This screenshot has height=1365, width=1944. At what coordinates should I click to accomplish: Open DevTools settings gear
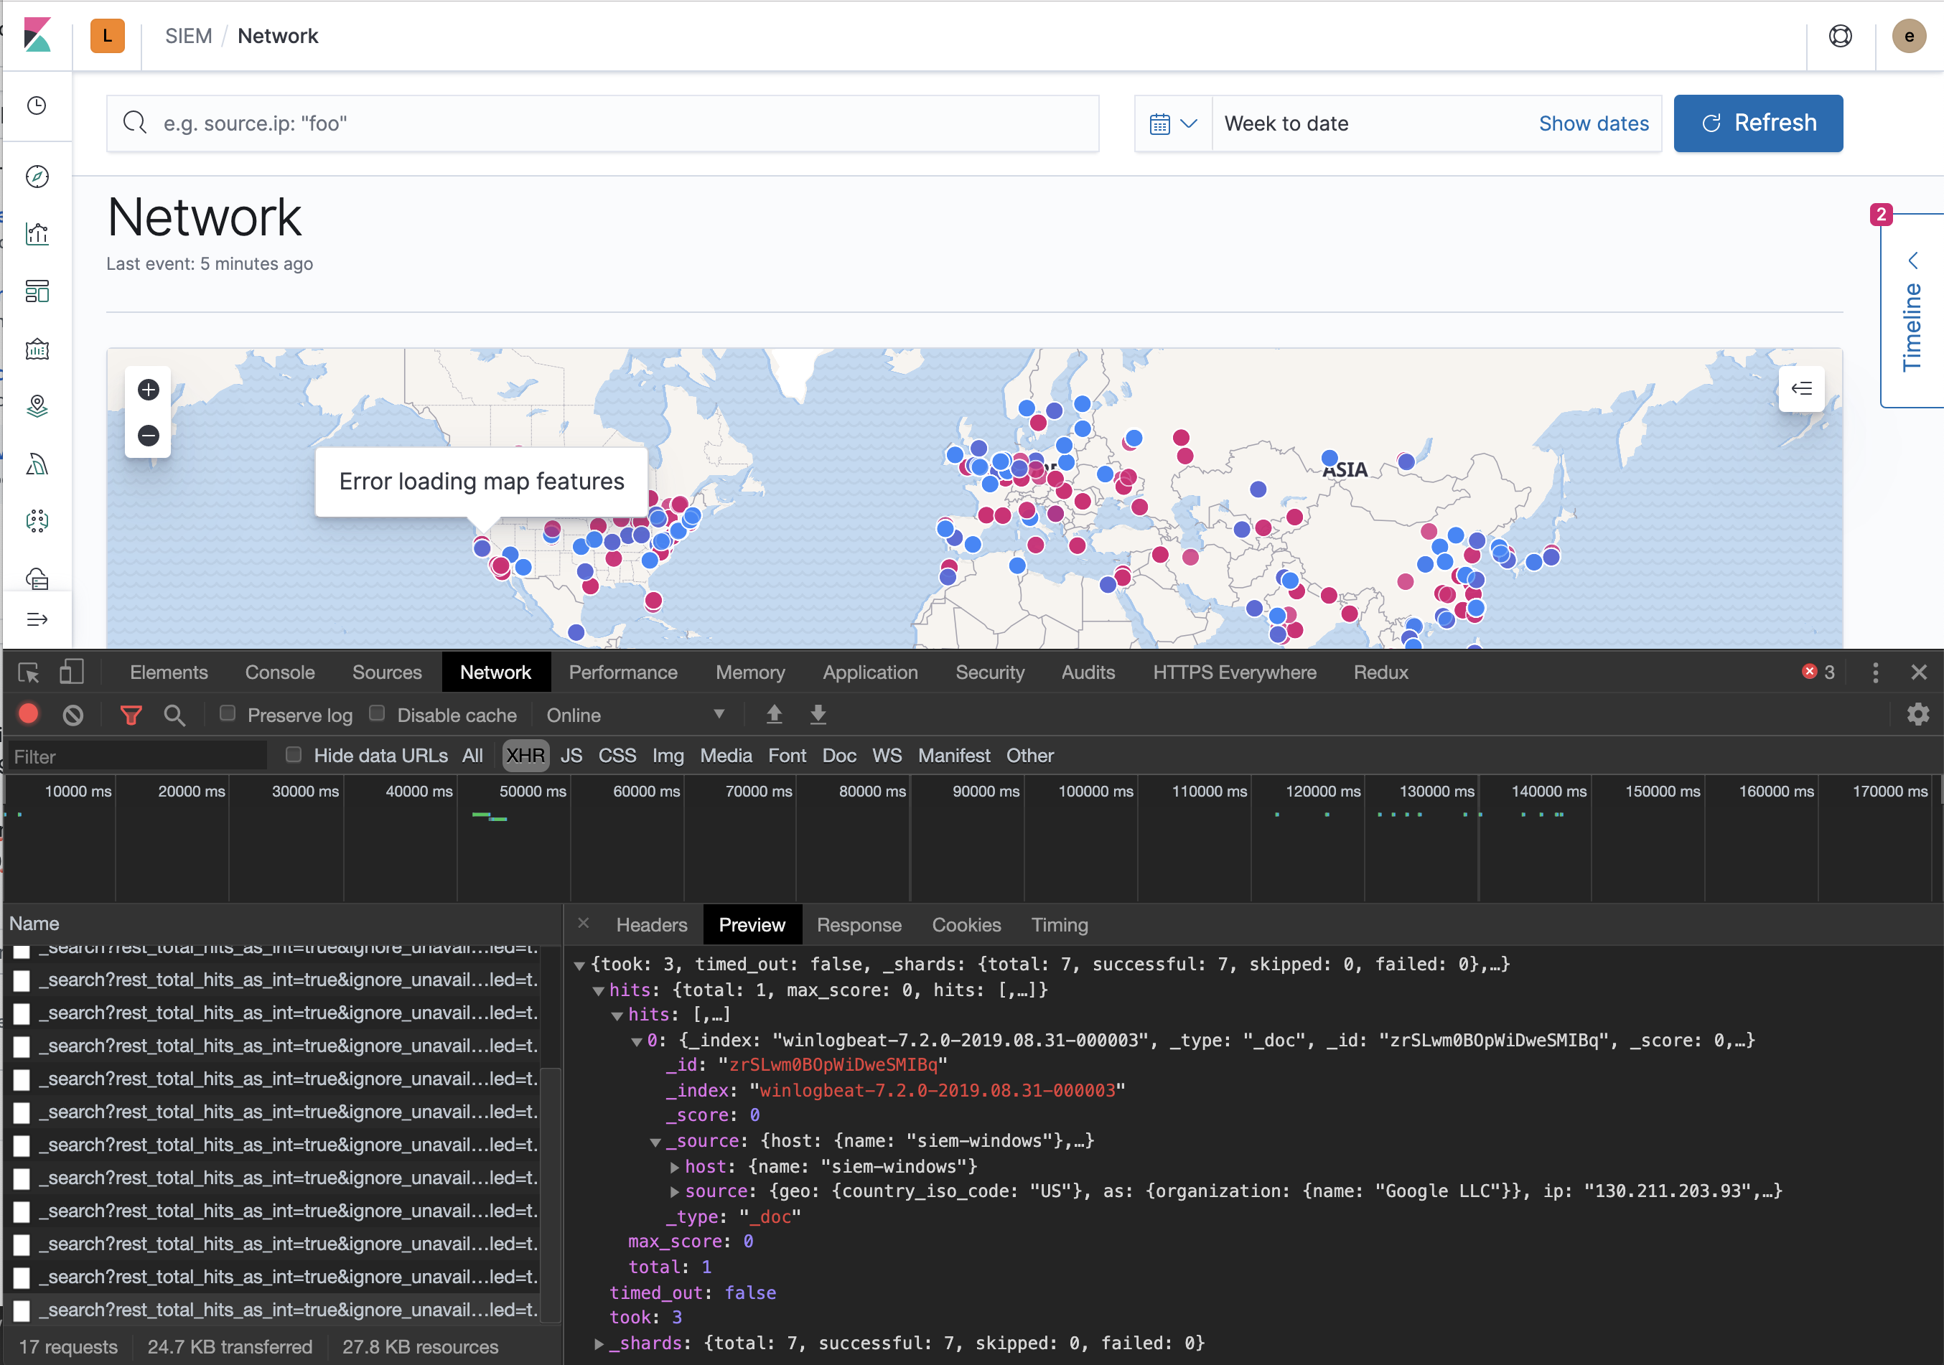[x=1917, y=715]
